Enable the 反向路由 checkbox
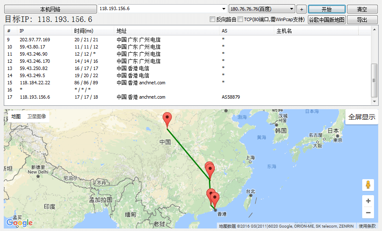382x231 pixels. (x=212, y=19)
